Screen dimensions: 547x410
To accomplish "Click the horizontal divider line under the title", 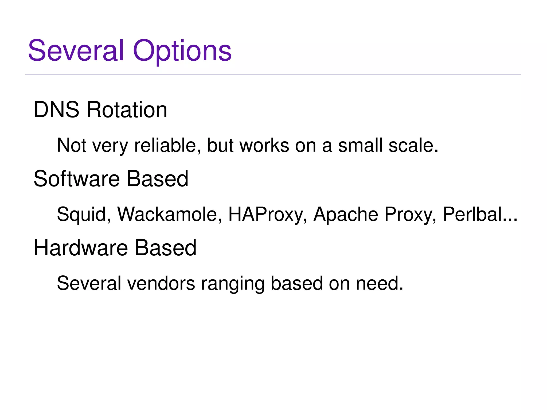I will [x=273, y=75].
